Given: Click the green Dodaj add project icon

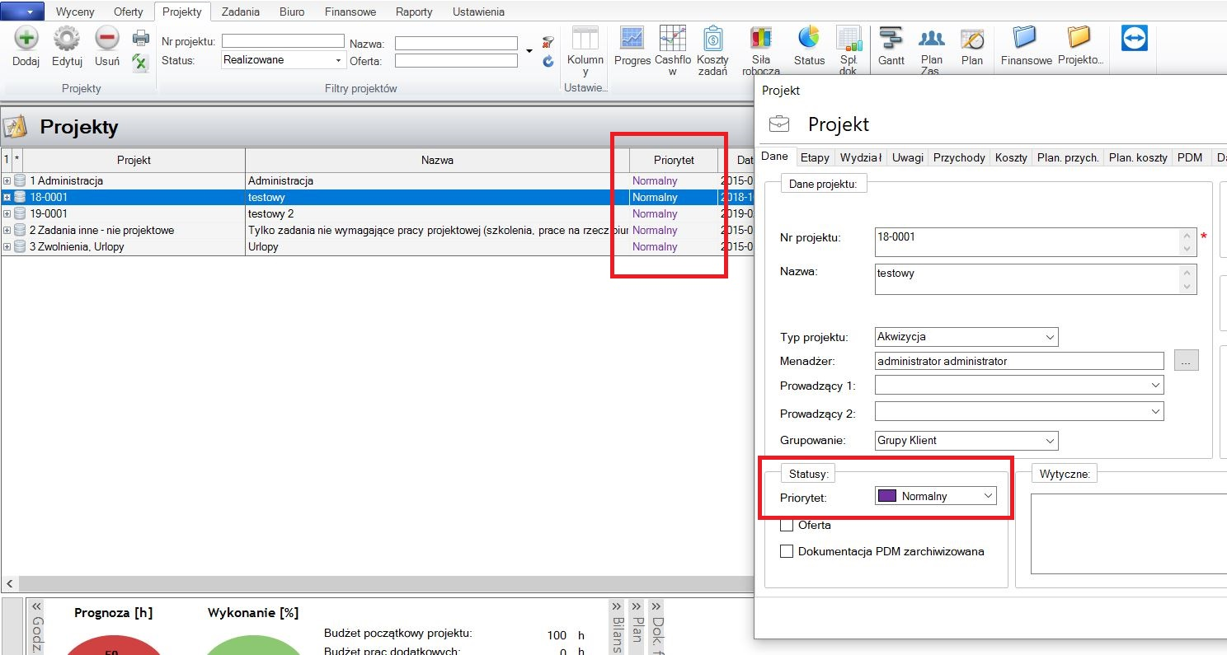Looking at the screenshot, I should pyautogui.click(x=26, y=39).
